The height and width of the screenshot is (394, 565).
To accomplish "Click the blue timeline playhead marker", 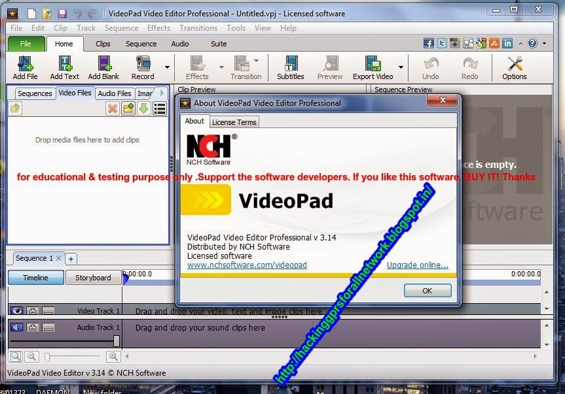I will [x=126, y=278].
